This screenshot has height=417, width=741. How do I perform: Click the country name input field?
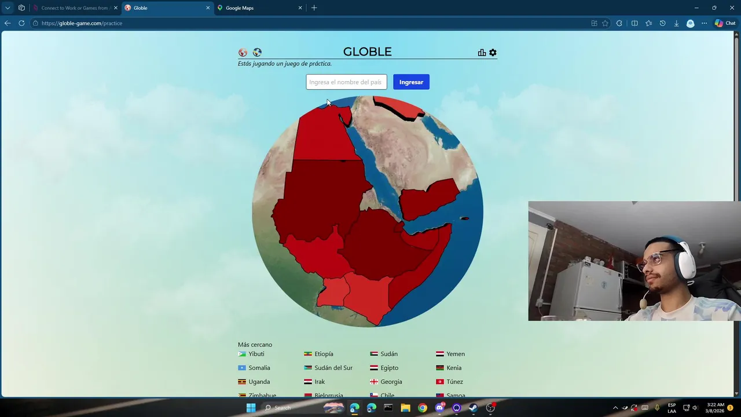[x=346, y=82]
